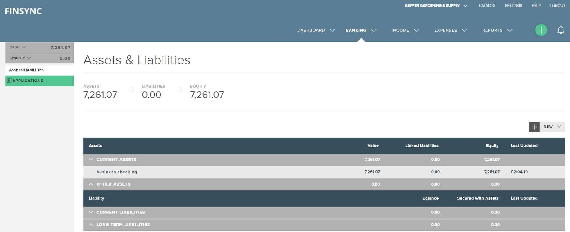Click the Charge balance 0.00 in sidebar
The height and width of the screenshot is (232, 570).
point(65,58)
